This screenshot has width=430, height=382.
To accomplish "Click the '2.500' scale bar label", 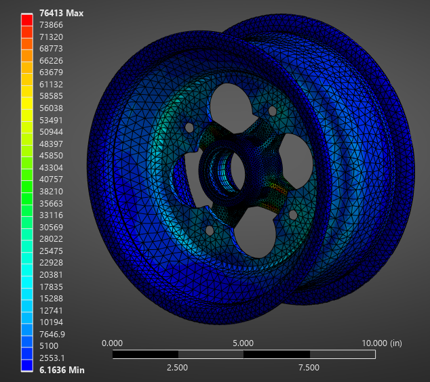I will 178,368.
